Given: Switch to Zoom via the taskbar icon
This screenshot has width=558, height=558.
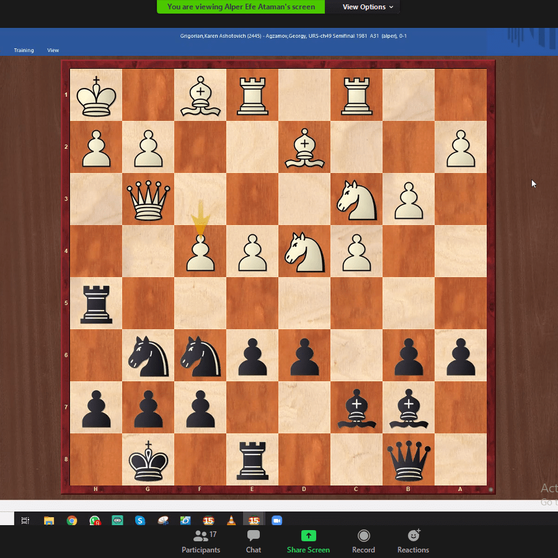Looking at the screenshot, I should (x=277, y=521).
